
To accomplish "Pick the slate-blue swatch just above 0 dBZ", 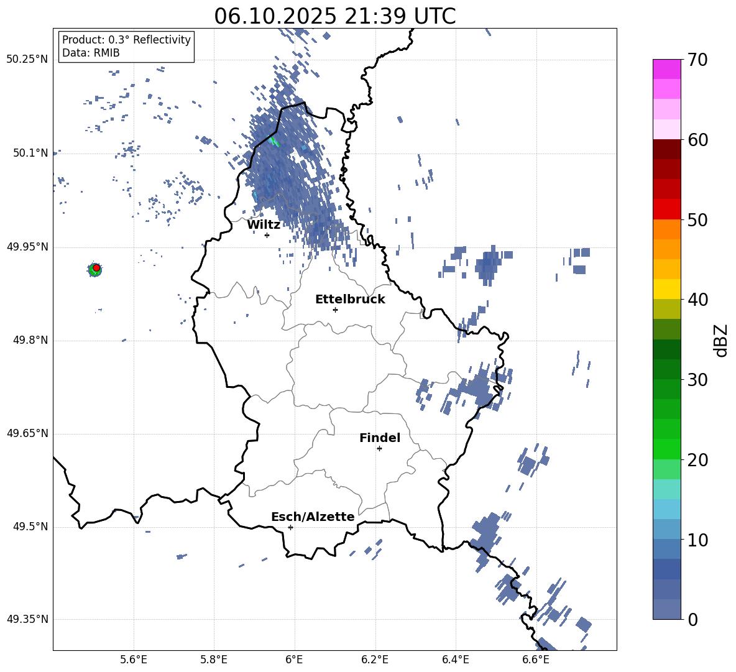I will point(666,609).
